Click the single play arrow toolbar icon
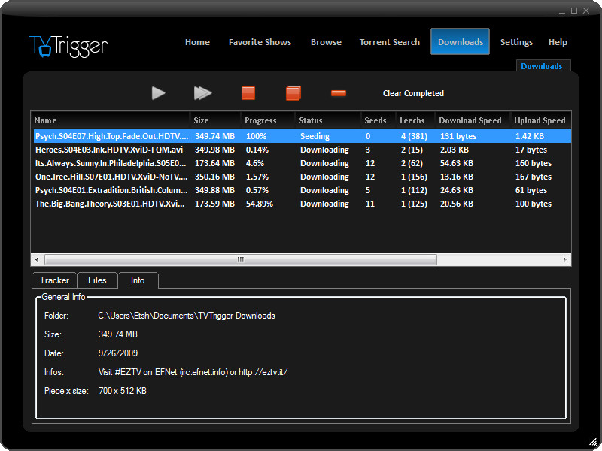This screenshot has width=602, height=451. pos(158,93)
